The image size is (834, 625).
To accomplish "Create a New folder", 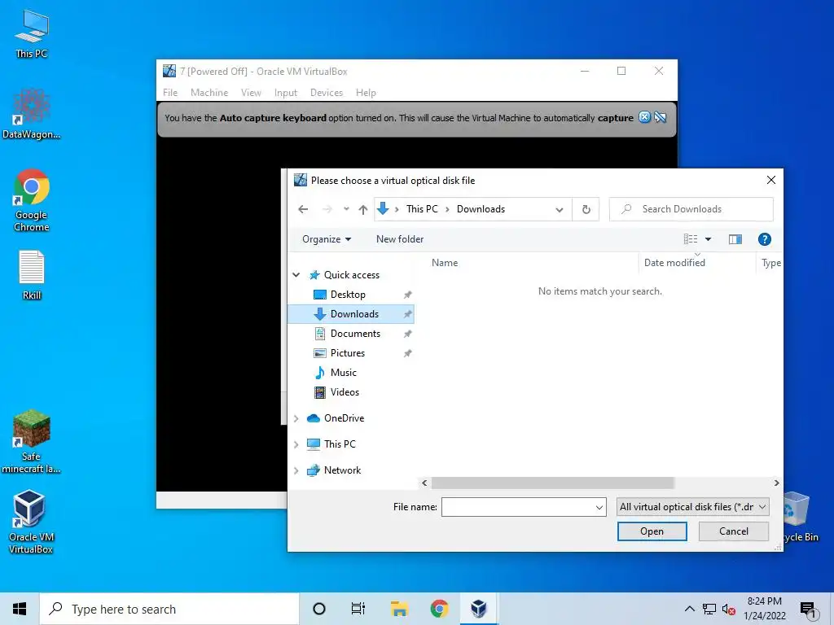I will [400, 239].
